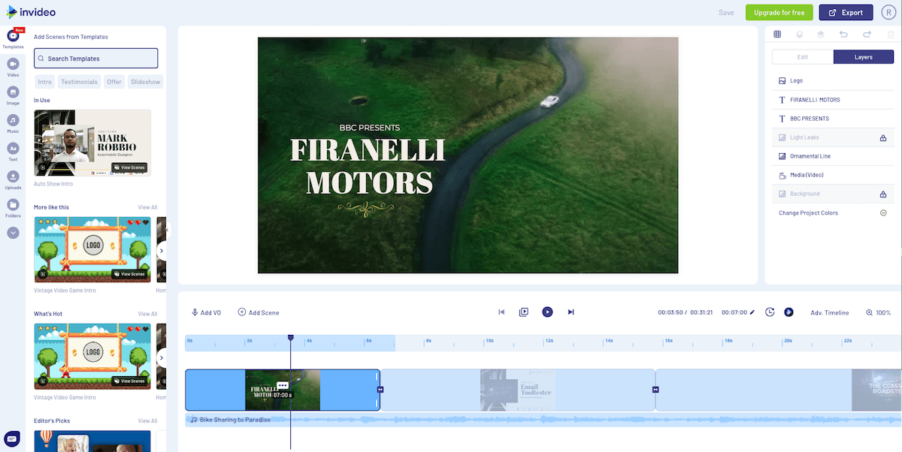Show next templates in What's Hot

pos(161,357)
